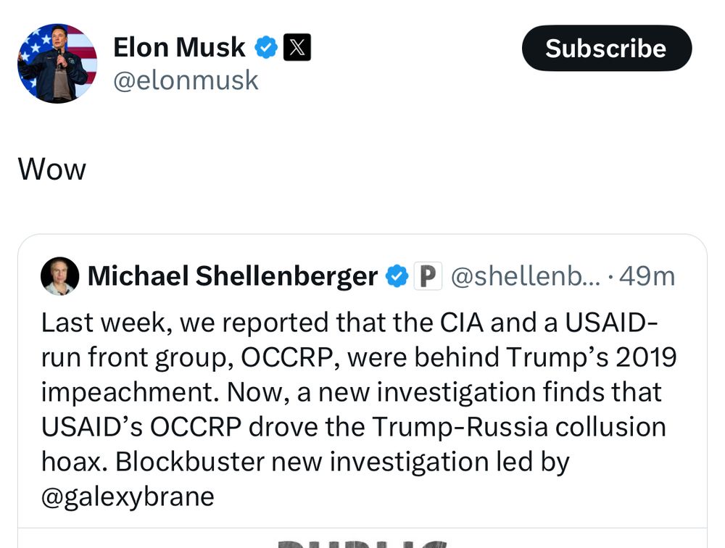
Task: Click Elon Musk's blue verified badge
Action: click(x=268, y=47)
